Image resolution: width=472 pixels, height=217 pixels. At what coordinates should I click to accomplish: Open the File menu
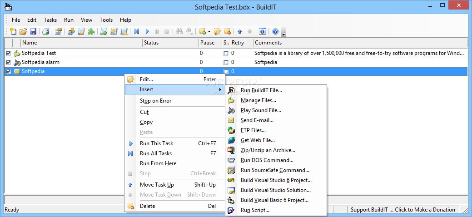[x=16, y=20]
